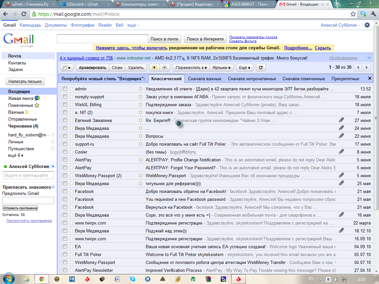379x284 pixels.
Task: Open Skype from the Windows taskbar
Action: [x=133, y=279]
